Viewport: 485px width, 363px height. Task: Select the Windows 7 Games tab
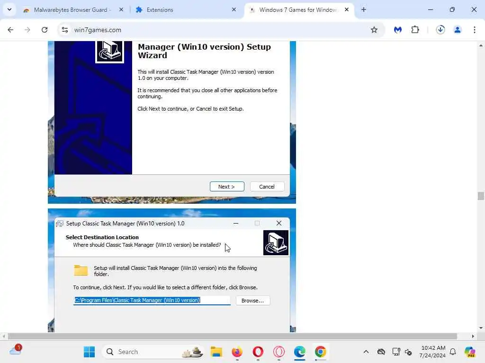click(298, 10)
